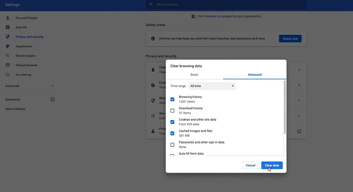Click the trash icon for clear browsing data row
Screen dimensions: 353x192
point(153,70)
